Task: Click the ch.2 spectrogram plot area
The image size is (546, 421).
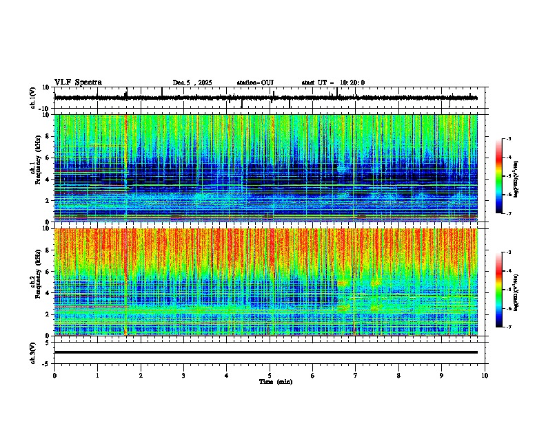Action: (265, 282)
